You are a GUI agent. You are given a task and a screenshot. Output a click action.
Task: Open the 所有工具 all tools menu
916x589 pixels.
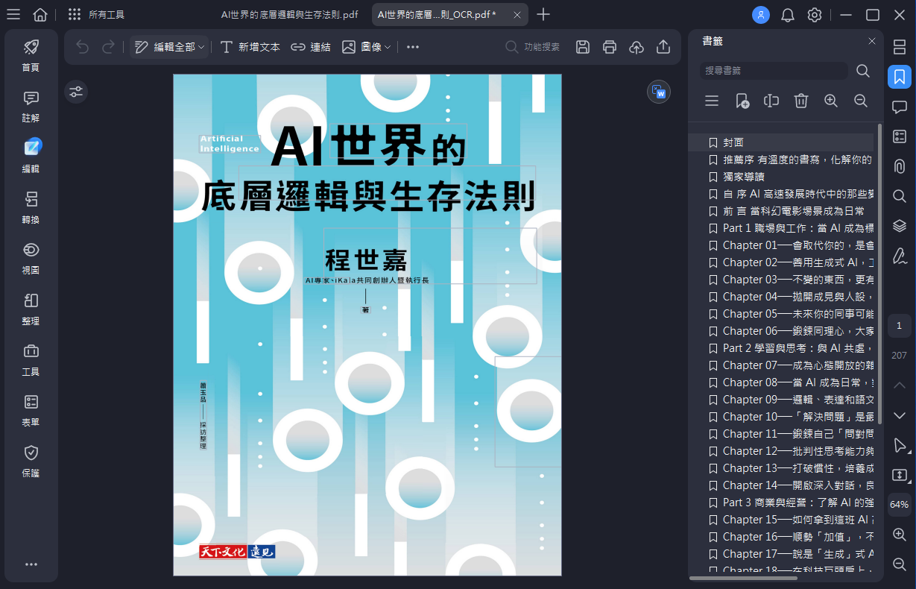96,14
